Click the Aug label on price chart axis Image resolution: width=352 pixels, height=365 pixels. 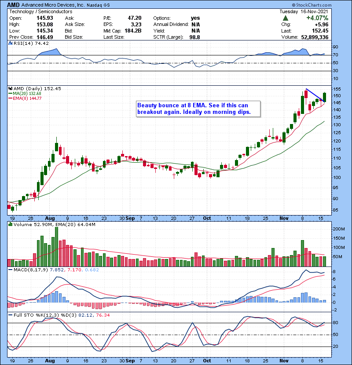[50, 218]
